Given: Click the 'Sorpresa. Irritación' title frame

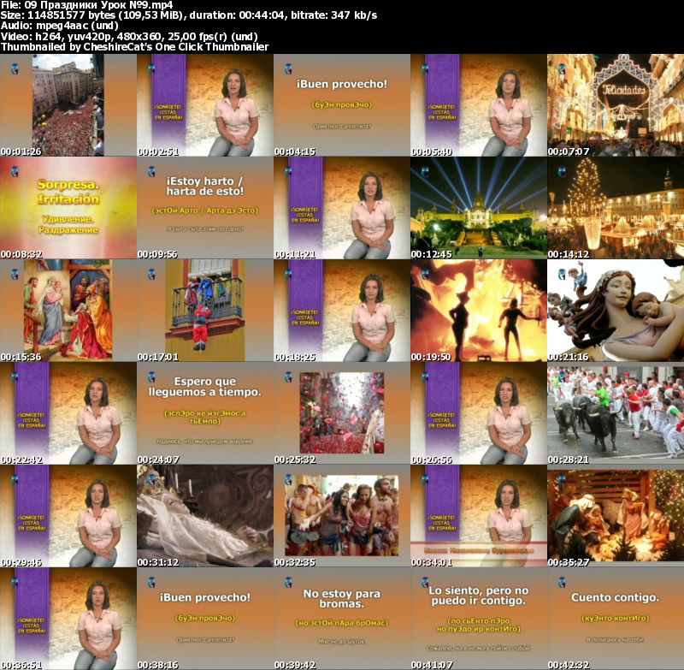Looking at the screenshot, I should pos(68,208).
